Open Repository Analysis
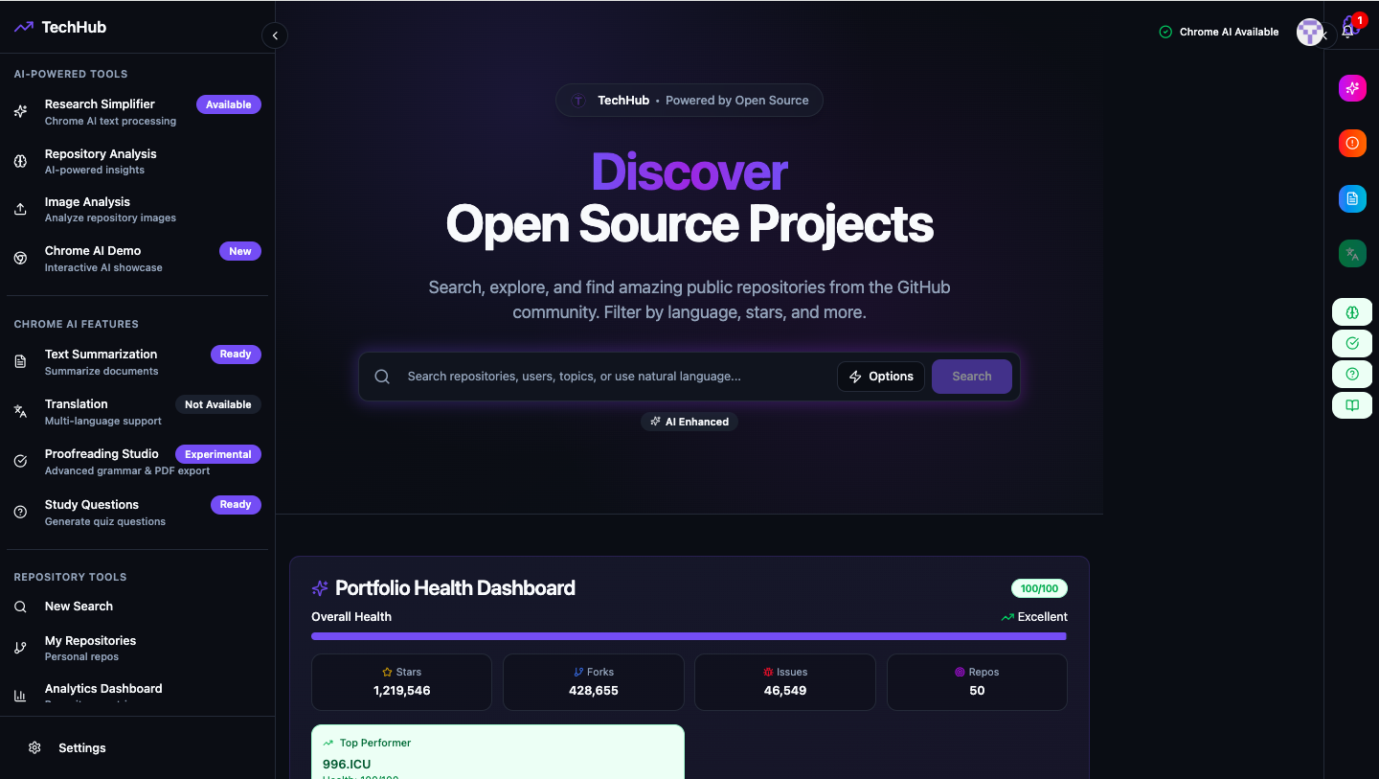 [138, 161]
